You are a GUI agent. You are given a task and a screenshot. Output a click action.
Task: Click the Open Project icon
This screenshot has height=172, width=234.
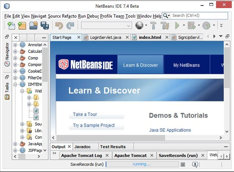click(x=33, y=26)
